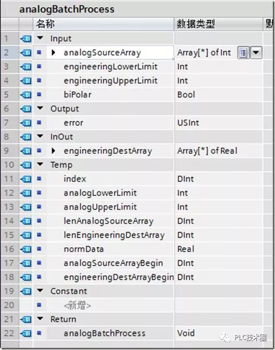Select the lenEngineeringDestArray variable name
This screenshot has height=350, width=275.
(114, 235)
